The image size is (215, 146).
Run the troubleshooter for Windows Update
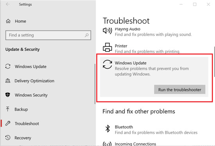(x=180, y=90)
